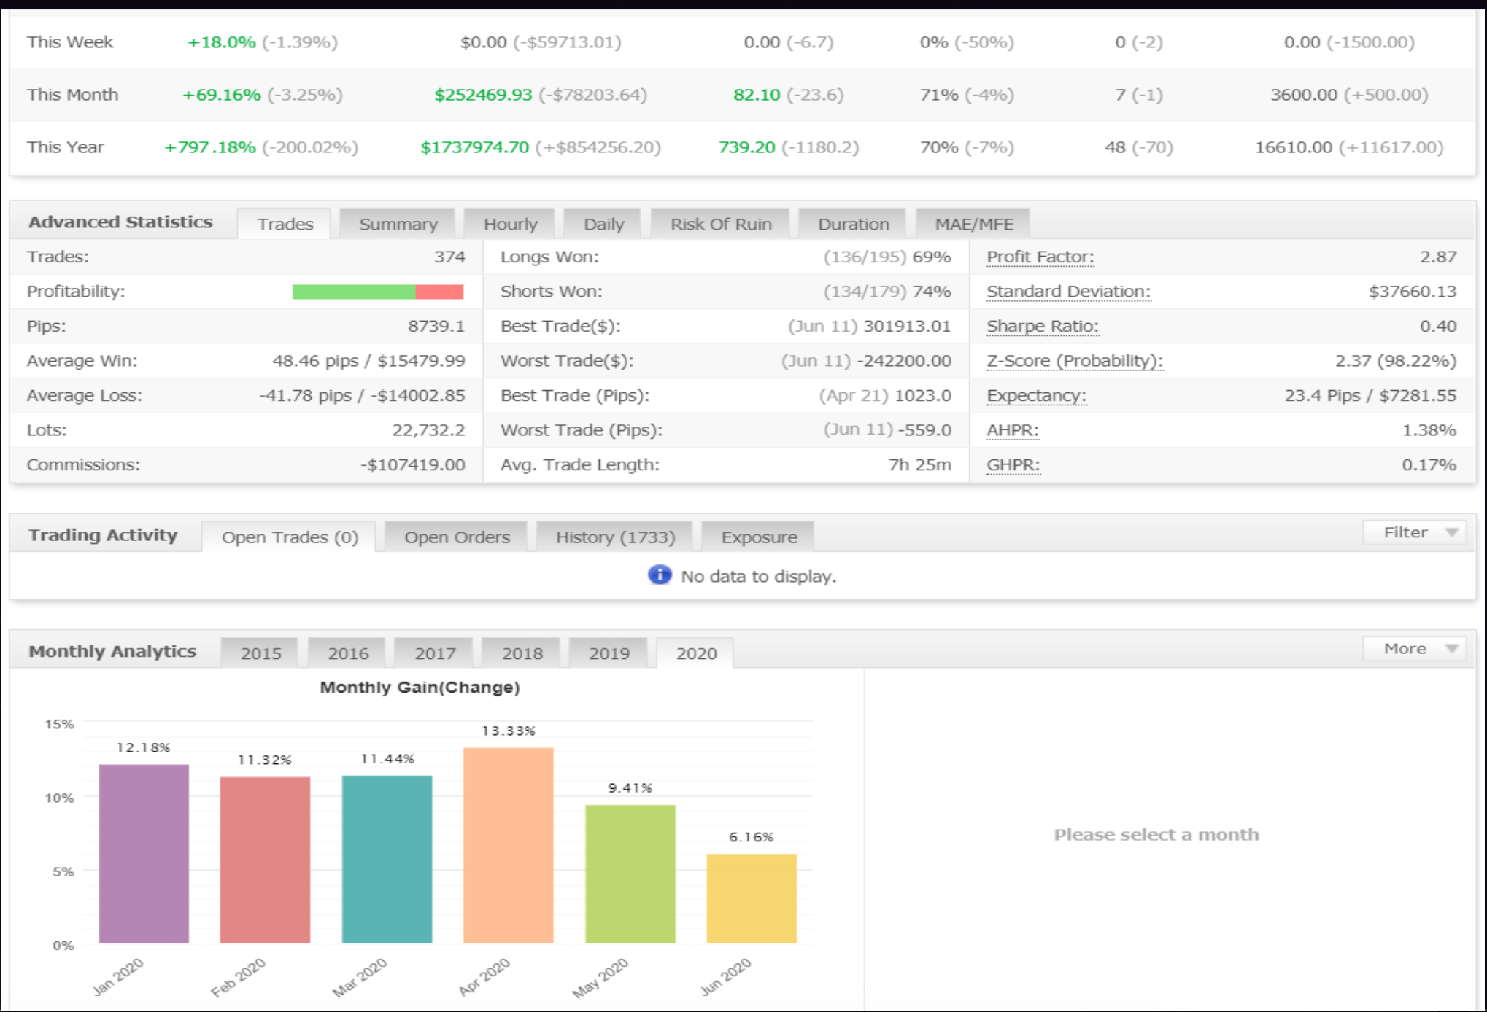
Task: Switch to the Summary statistics tab
Action: point(398,224)
